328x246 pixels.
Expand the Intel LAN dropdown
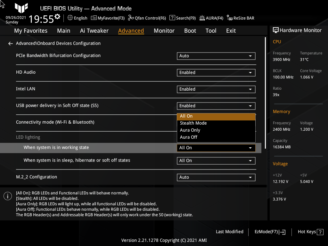[x=216, y=89]
